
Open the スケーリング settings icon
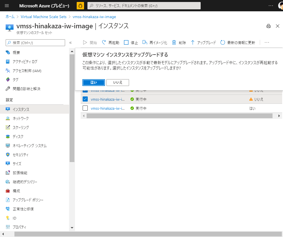click(x=8, y=127)
